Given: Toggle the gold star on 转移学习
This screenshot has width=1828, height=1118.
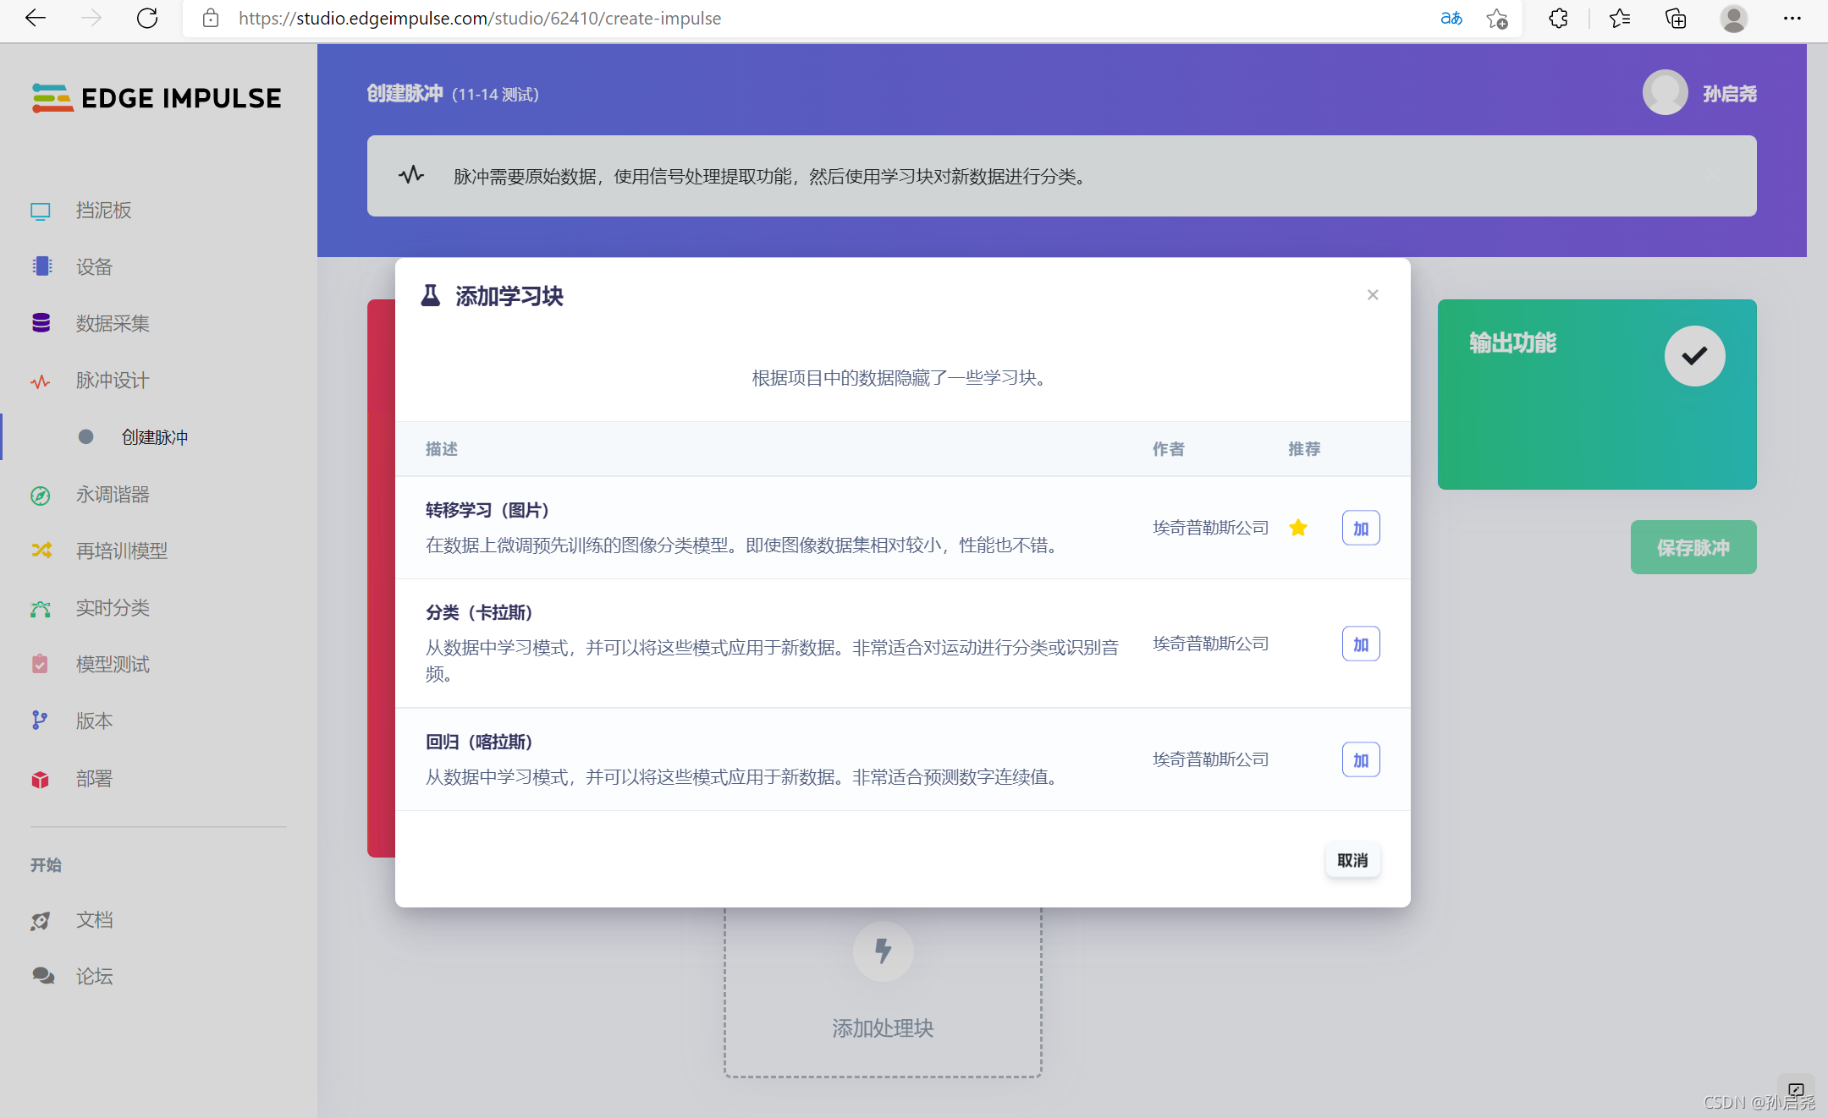Looking at the screenshot, I should point(1298,528).
